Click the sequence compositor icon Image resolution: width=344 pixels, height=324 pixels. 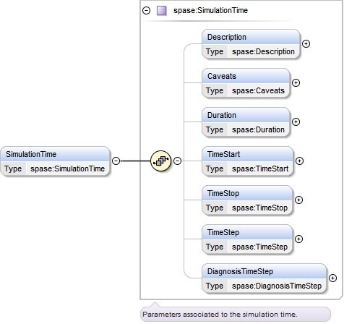tap(160, 161)
